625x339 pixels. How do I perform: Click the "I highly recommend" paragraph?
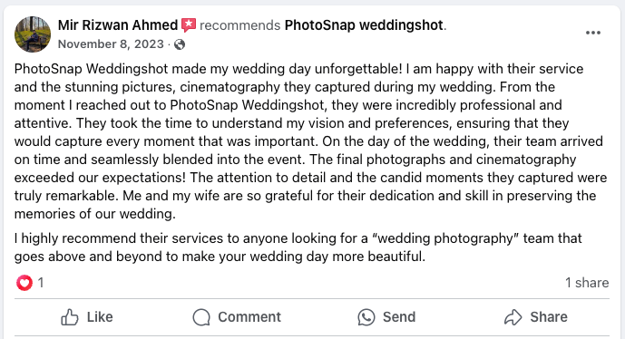click(x=298, y=247)
